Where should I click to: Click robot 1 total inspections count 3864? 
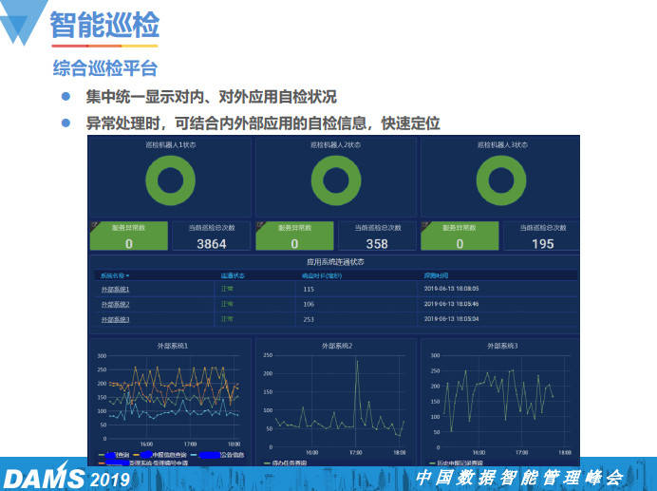tap(211, 244)
